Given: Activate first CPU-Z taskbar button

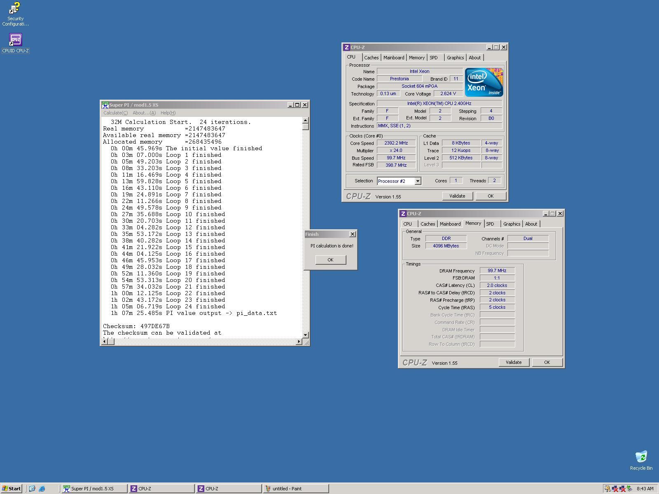Looking at the screenshot, I should pos(161,489).
